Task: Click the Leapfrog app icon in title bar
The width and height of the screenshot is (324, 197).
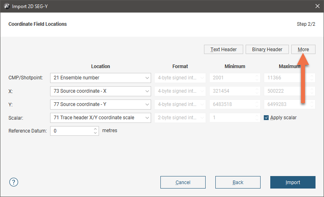Action: click(x=6, y=6)
